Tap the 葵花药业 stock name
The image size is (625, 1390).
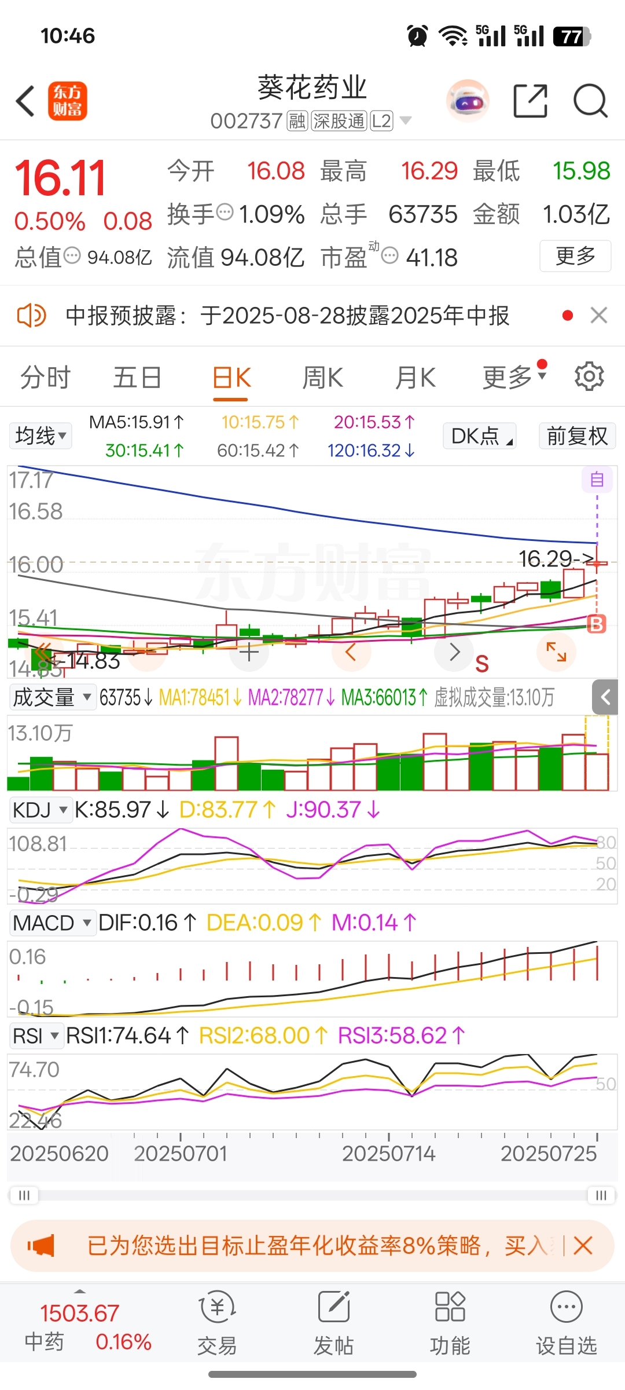pyautogui.click(x=312, y=87)
